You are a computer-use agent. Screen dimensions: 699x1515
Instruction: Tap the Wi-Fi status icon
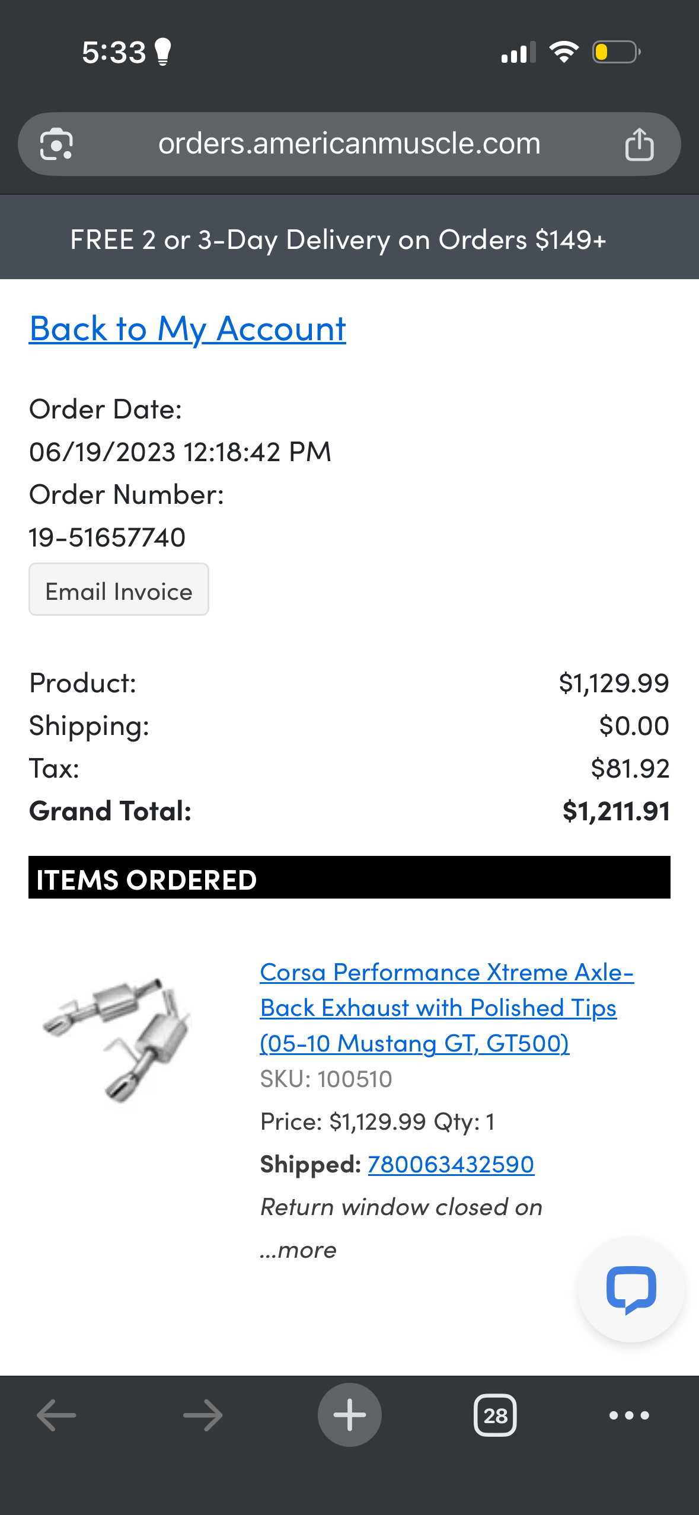564,52
